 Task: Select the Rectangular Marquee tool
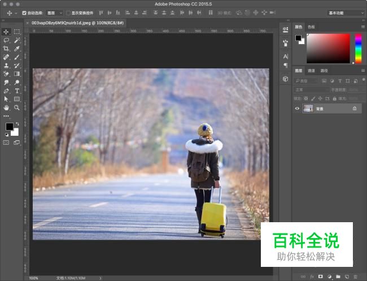17,32
